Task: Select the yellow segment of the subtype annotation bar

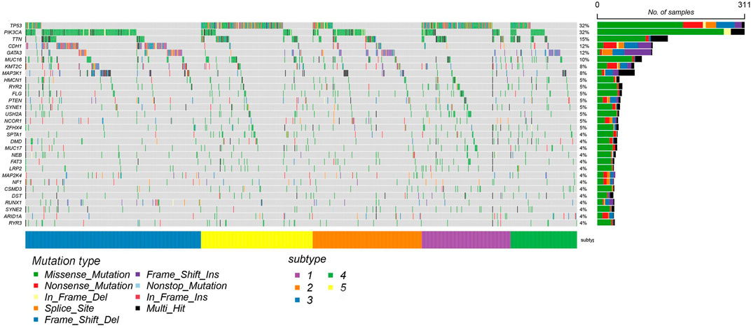Action: tap(256, 240)
